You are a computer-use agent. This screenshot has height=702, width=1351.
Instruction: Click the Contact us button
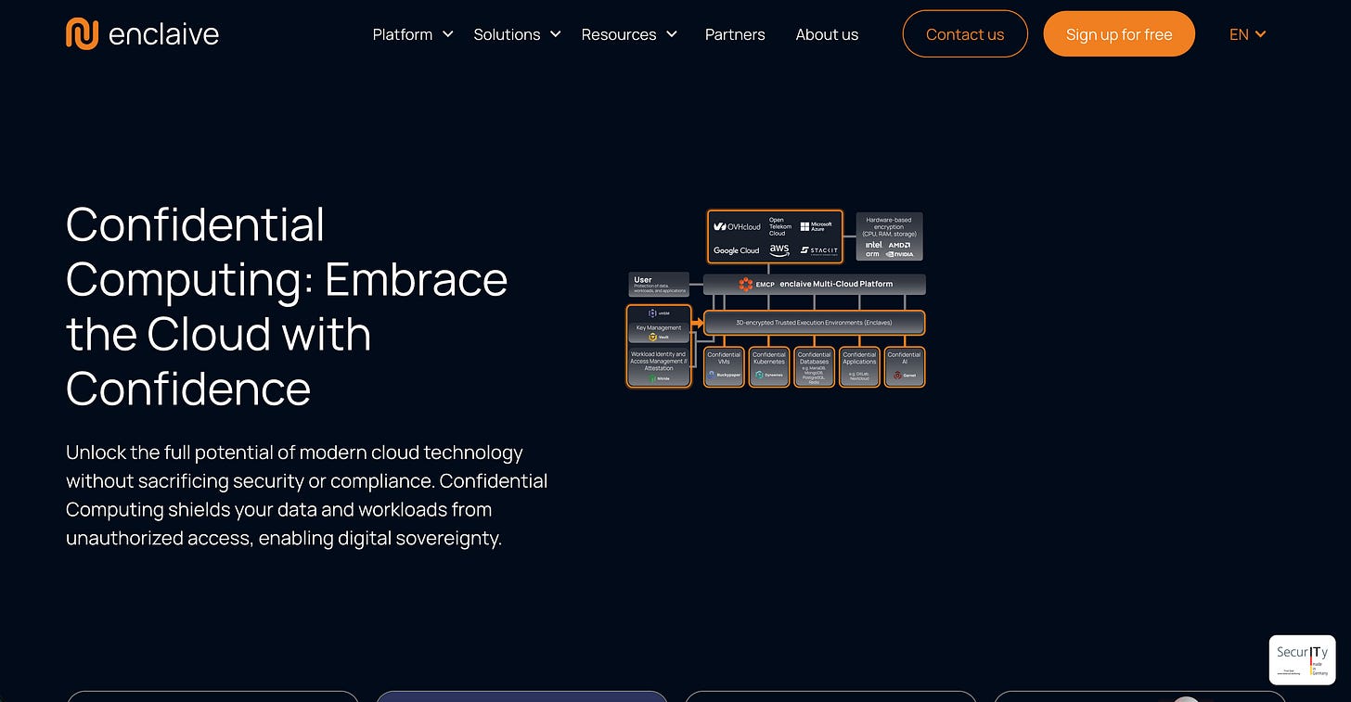pos(965,34)
